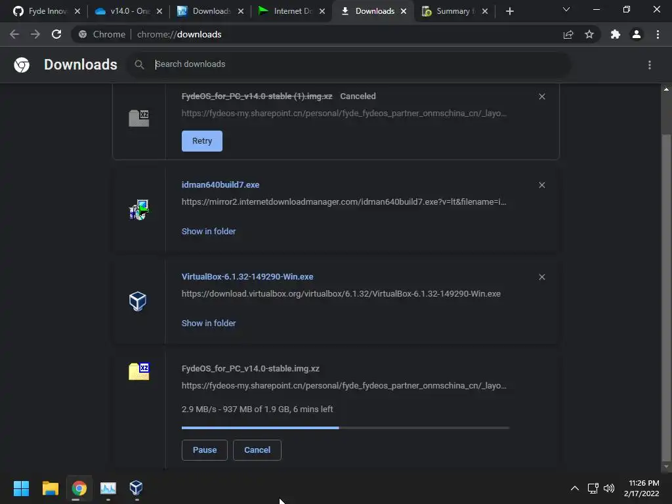
Task: Open the Windows Start menu
Action: tap(21, 488)
